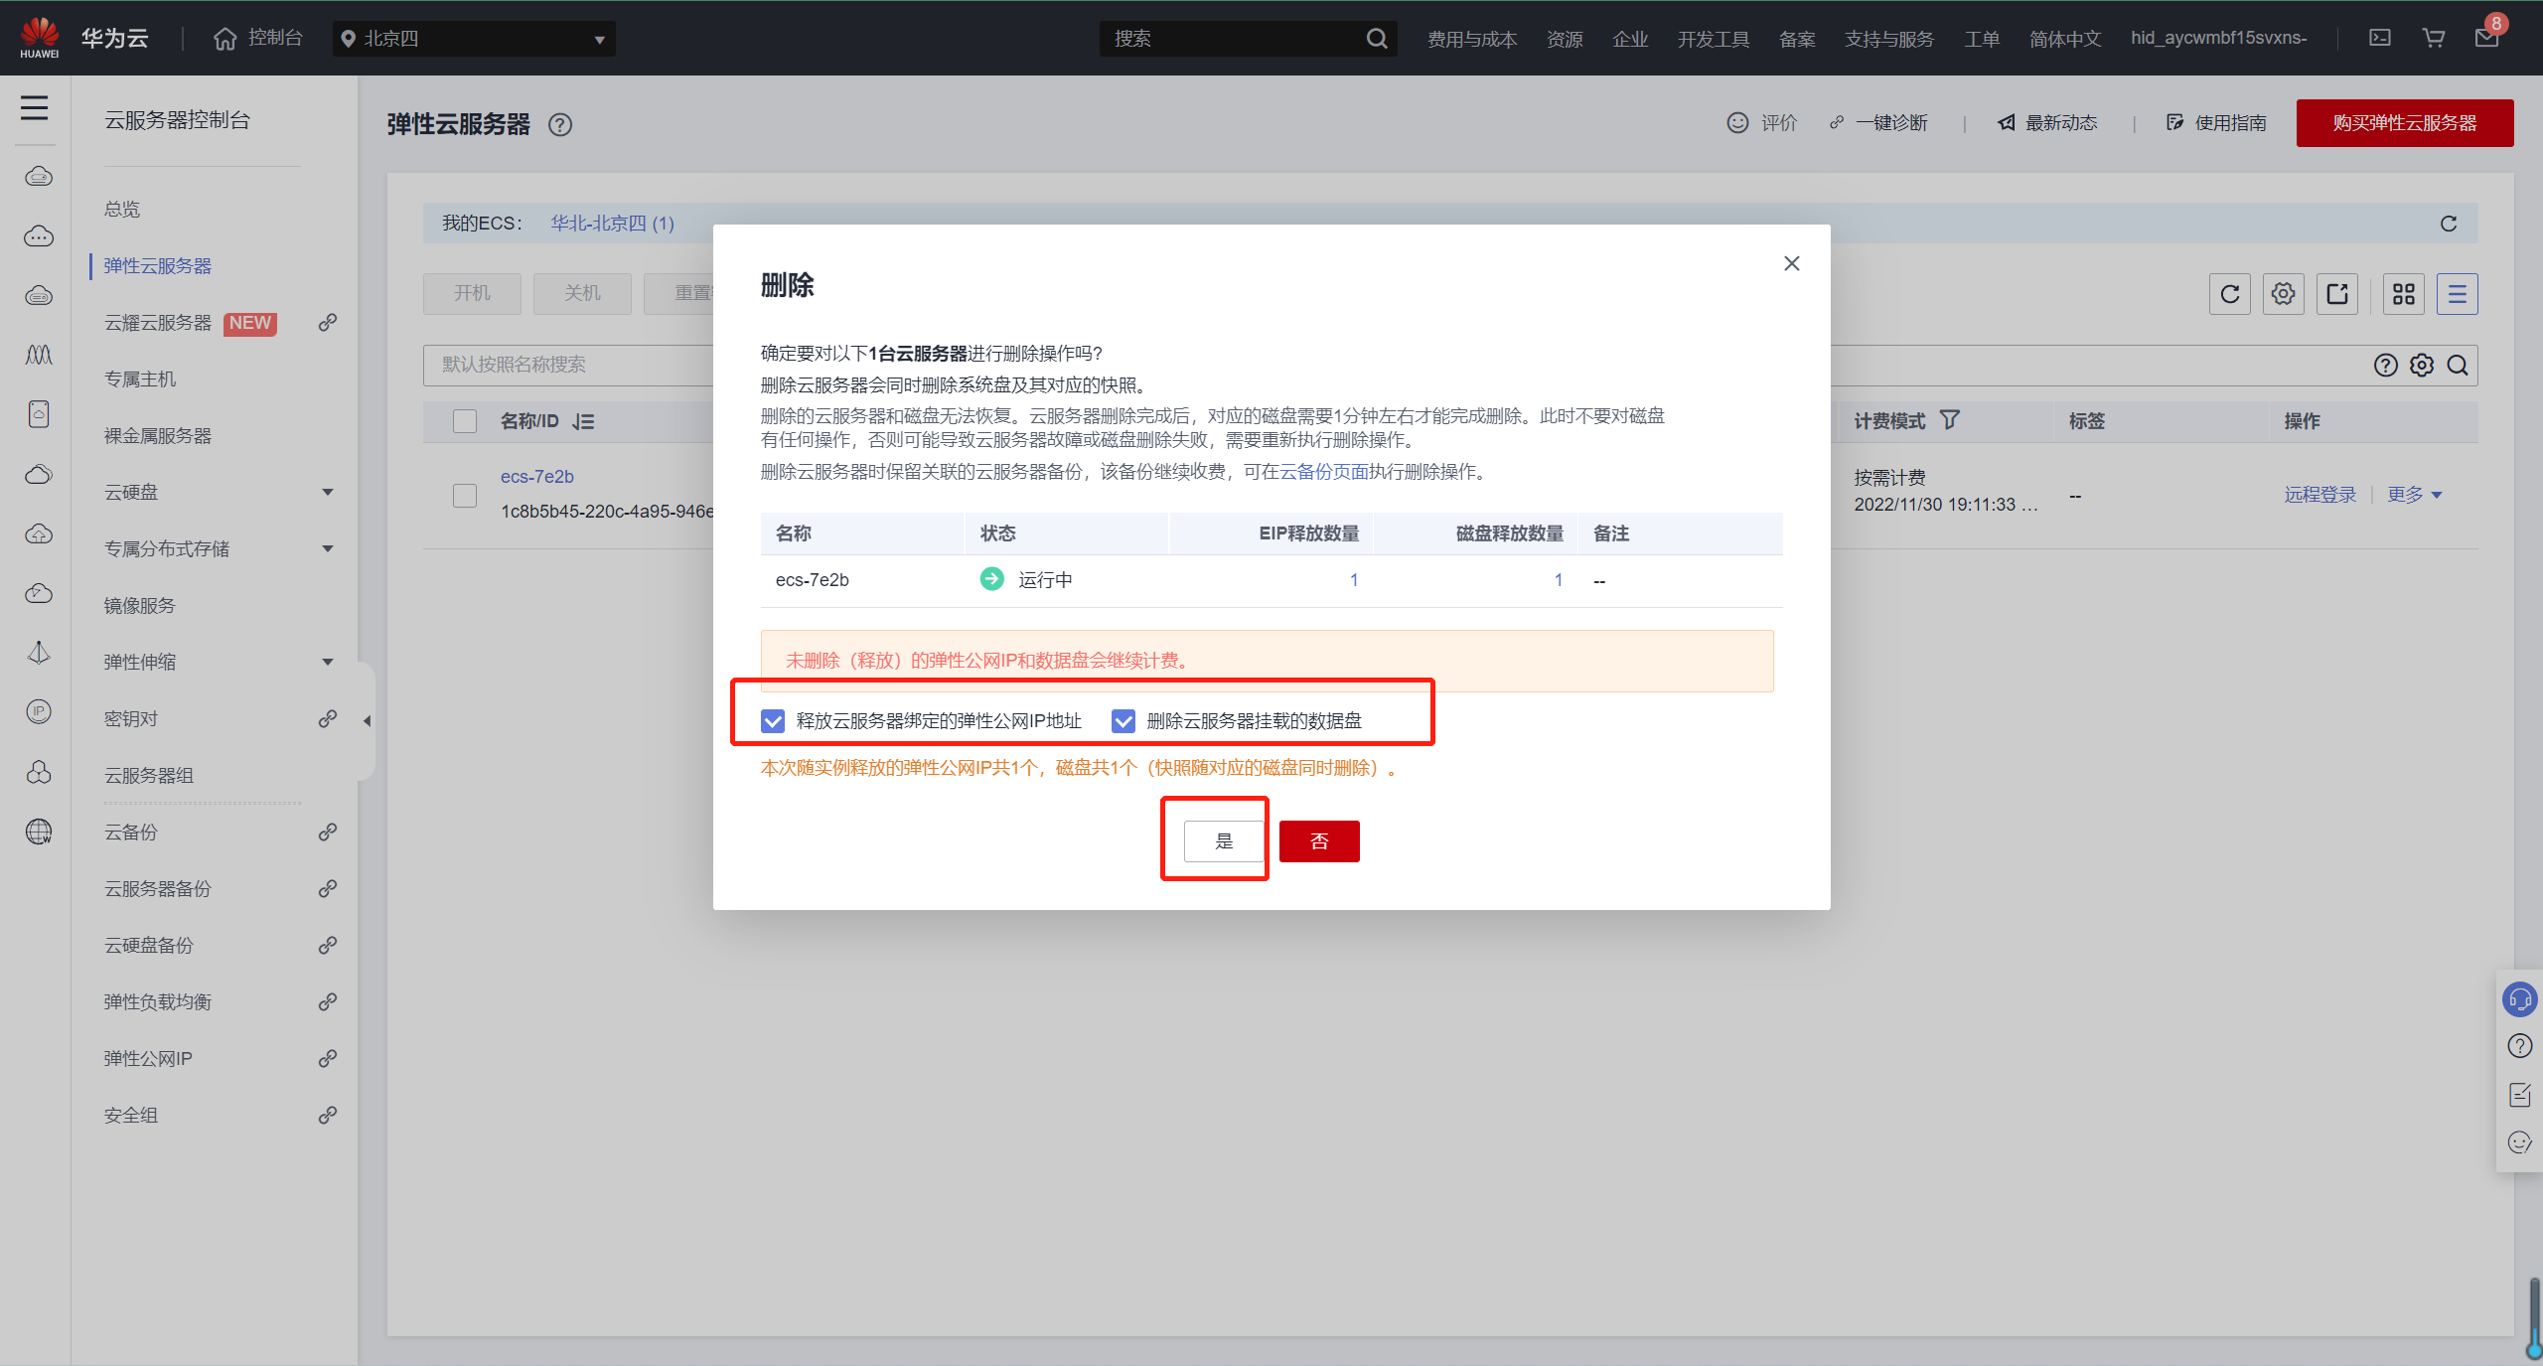Click 远程登录 link for ecs-7e2b

[2320, 495]
